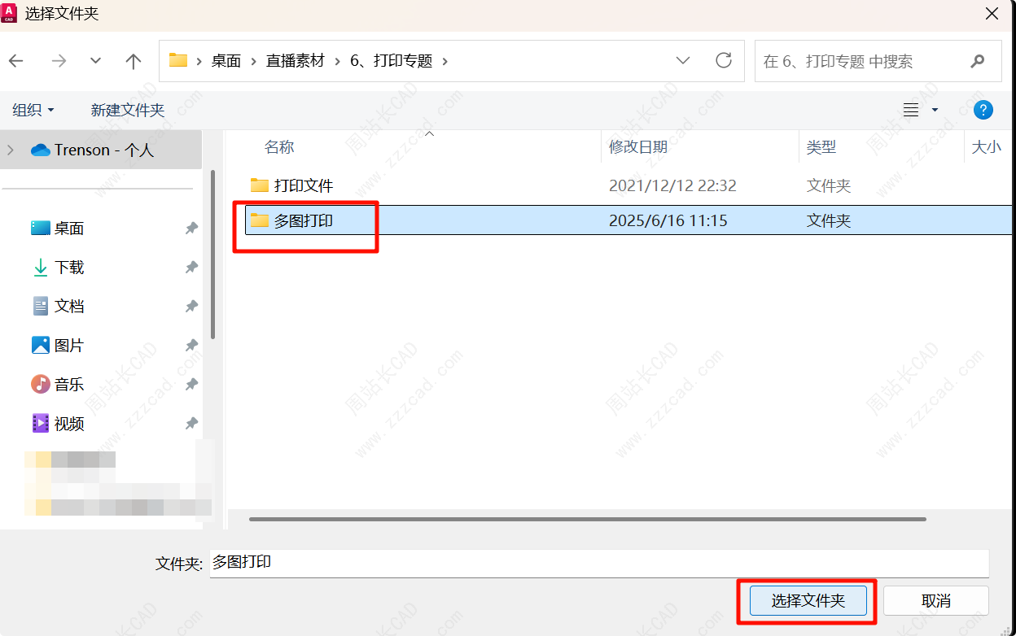Open the Pictures (图片) quick access item
Screen dimensions: 1016x636
[x=68, y=346]
